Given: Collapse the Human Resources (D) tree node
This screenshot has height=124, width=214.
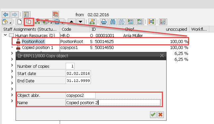Looking at the screenshot, I should (x=5, y=35).
